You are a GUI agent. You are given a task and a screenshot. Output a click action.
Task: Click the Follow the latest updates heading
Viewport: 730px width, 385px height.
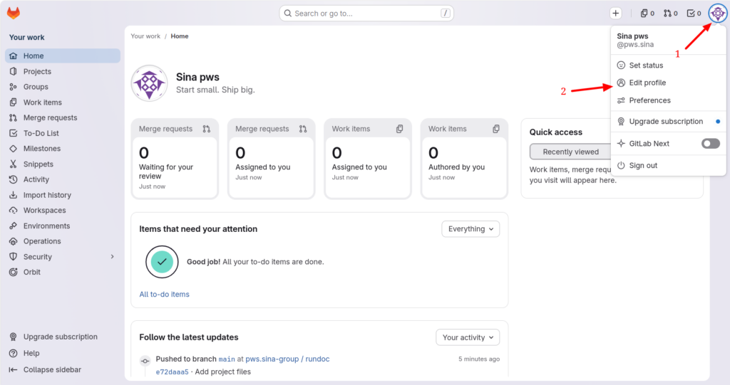[188, 337]
